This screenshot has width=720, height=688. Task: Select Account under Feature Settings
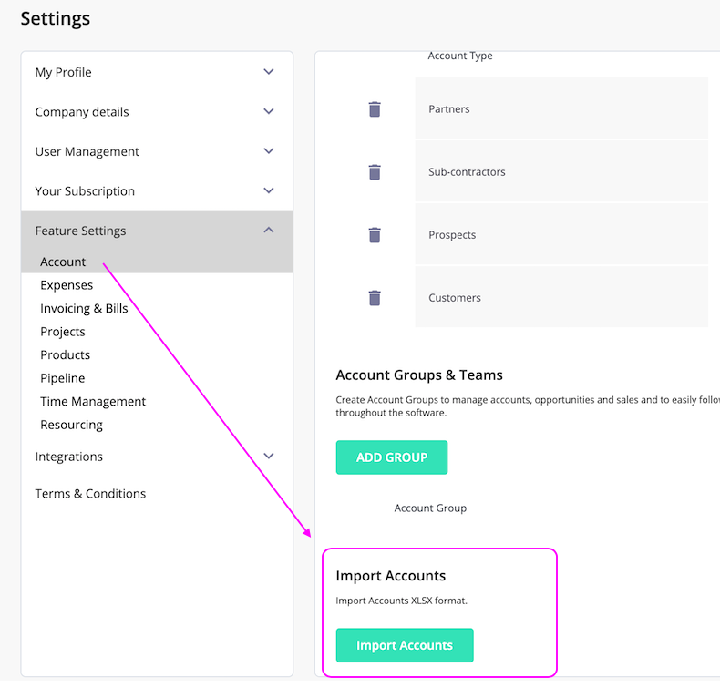(63, 262)
